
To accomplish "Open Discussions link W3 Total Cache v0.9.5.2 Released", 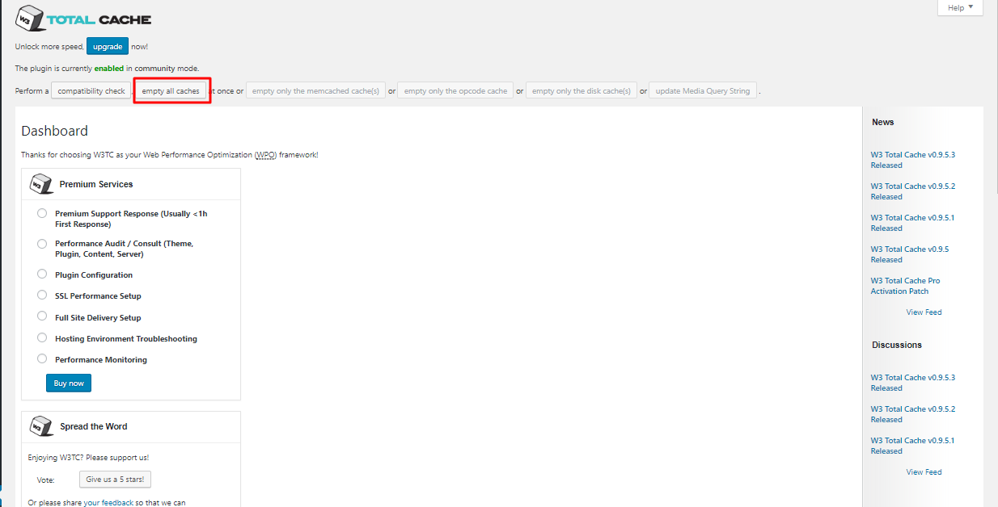I will (912, 414).
